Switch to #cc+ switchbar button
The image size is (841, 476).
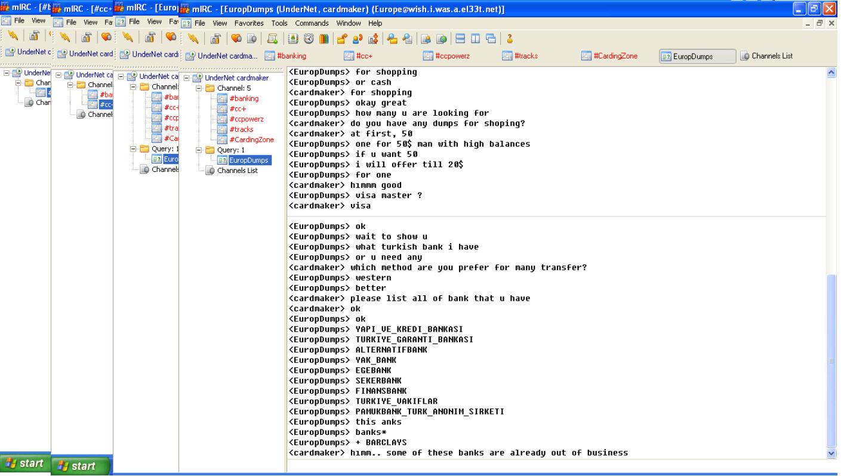380,56
